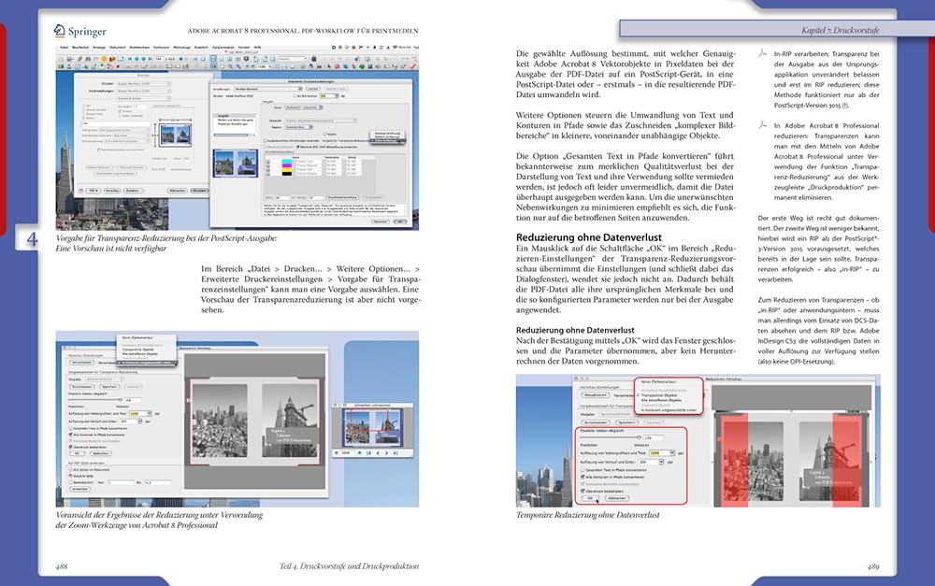Choose highlighted 'In Konturen umgewandelte Linien' menu entry
This screenshot has height=586, width=935.
148,363
